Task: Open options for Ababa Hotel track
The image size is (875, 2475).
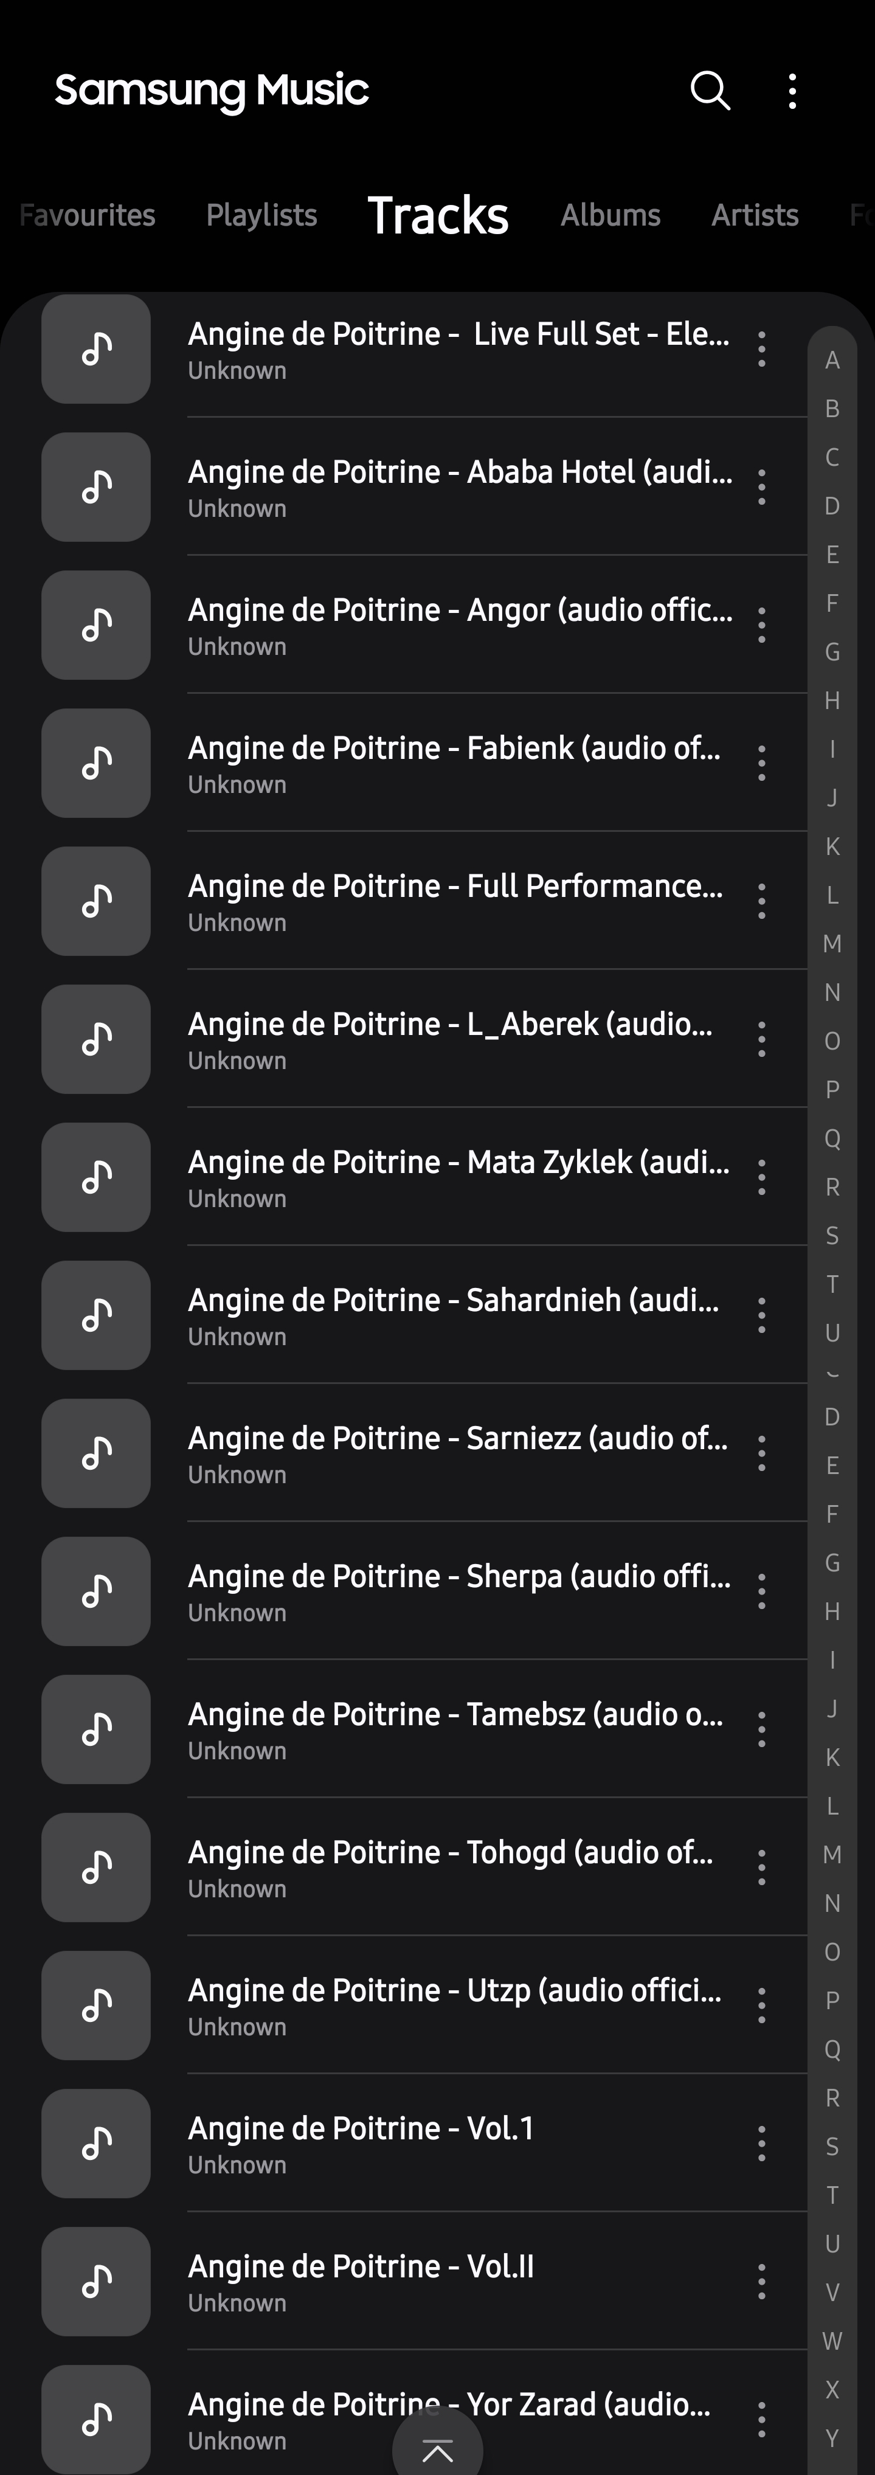Action: [762, 487]
